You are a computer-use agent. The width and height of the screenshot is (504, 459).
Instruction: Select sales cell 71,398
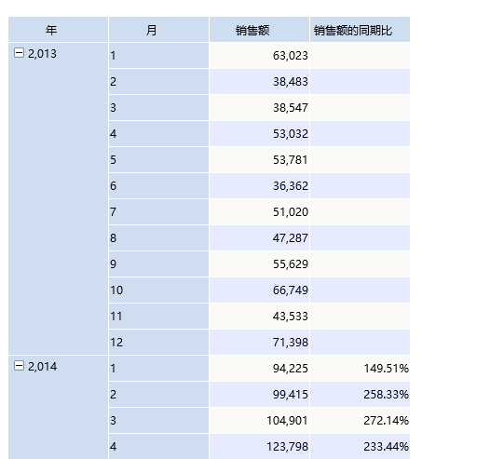coord(259,342)
